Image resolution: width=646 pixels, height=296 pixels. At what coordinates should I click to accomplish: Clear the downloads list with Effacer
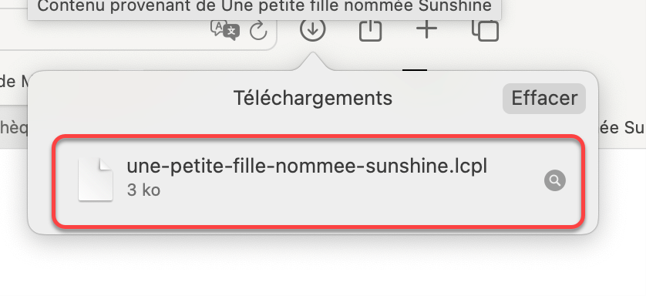543,99
